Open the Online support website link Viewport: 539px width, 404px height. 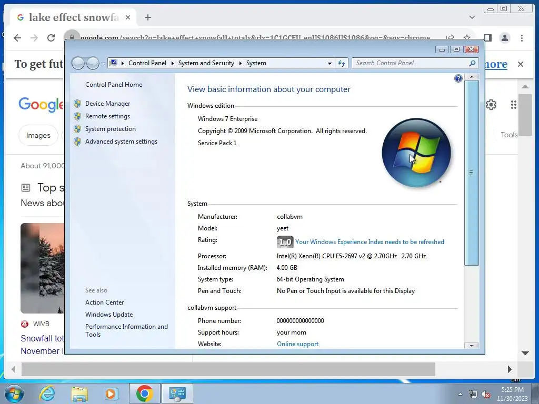[x=298, y=344]
